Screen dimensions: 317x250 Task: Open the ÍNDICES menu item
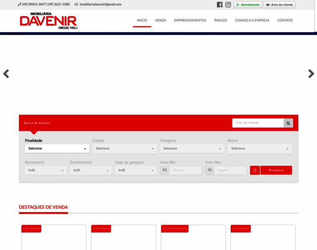(x=221, y=20)
